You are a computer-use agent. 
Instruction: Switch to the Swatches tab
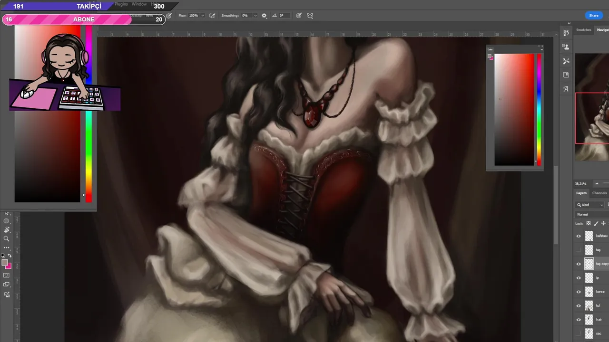pyautogui.click(x=584, y=30)
